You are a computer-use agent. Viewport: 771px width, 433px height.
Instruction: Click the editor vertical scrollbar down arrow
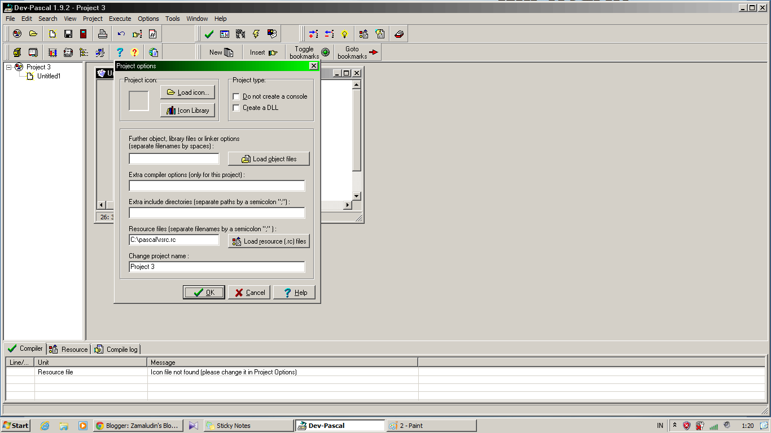(356, 196)
